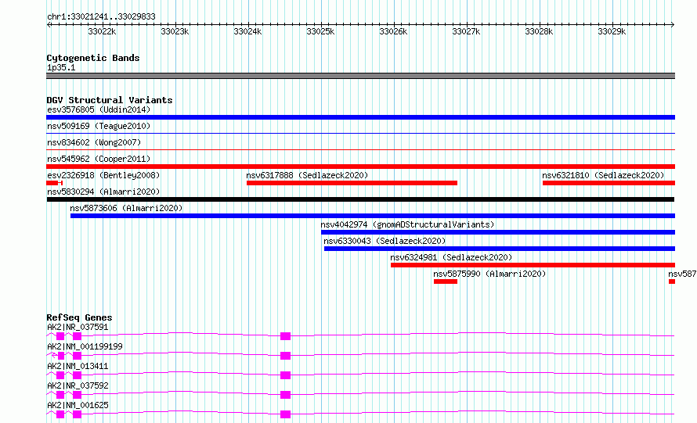
Task: Click the 33026k ruler tick label
Action: (x=393, y=31)
